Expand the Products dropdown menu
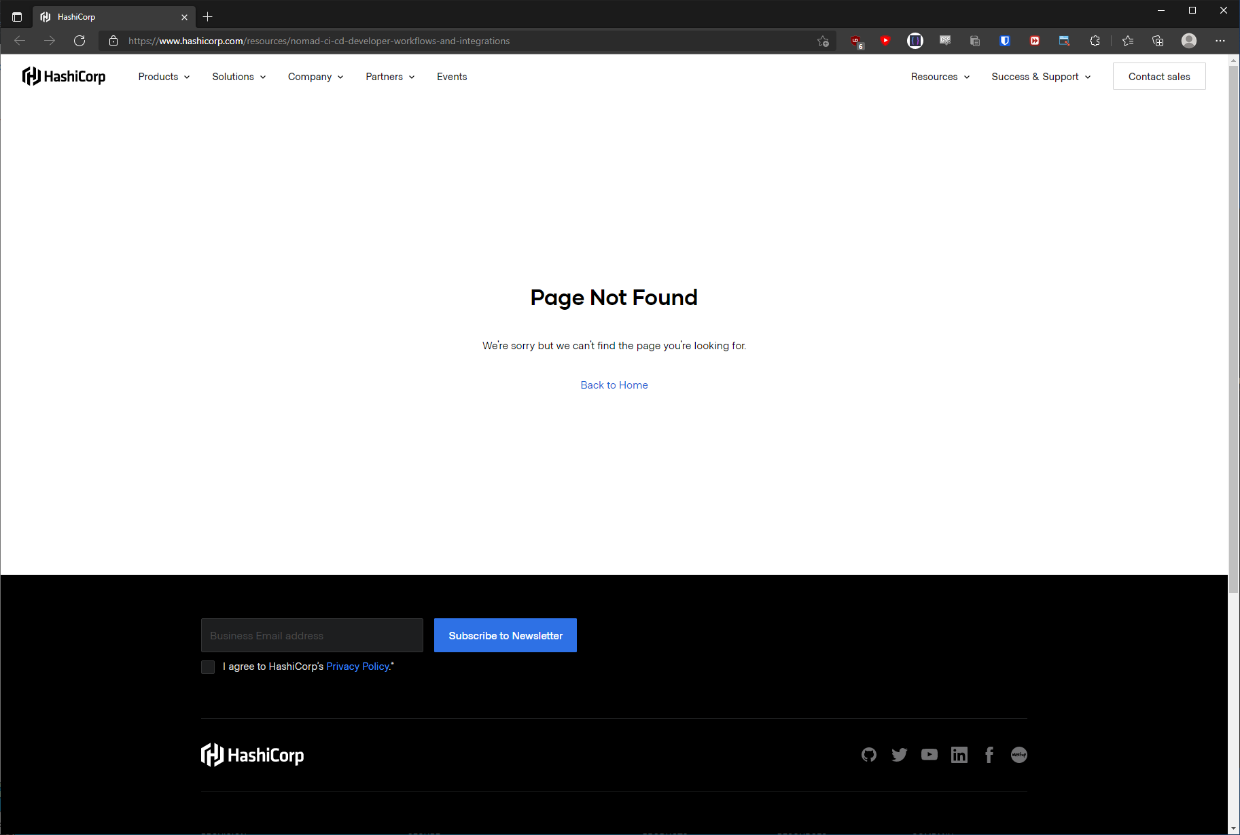The width and height of the screenshot is (1240, 835). tap(162, 77)
